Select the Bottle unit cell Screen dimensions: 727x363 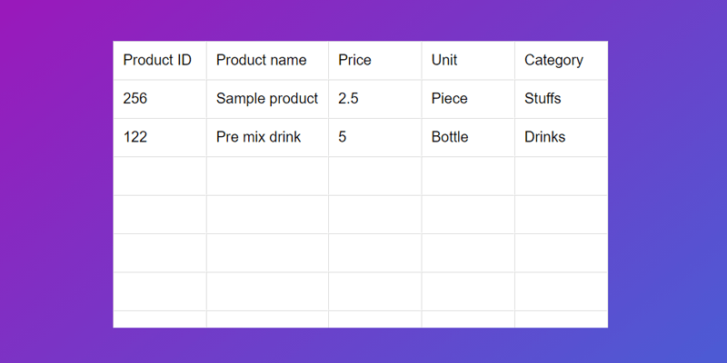pos(468,137)
